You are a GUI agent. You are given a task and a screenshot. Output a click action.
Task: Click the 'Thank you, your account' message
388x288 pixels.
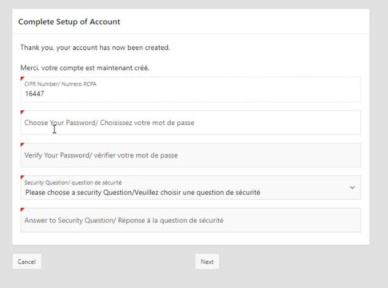pyautogui.click(x=95, y=48)
